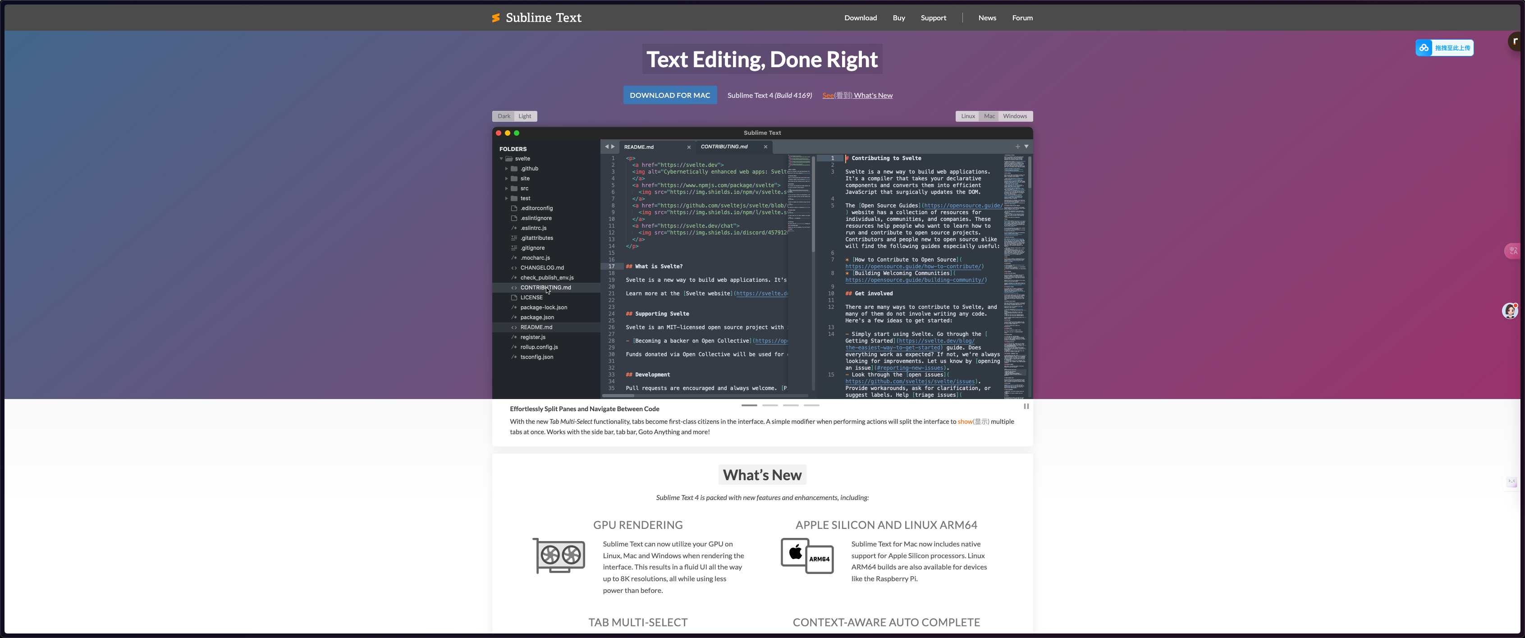Open the News navigation item
Screen dimensions: 1525x638
point(987,18)
